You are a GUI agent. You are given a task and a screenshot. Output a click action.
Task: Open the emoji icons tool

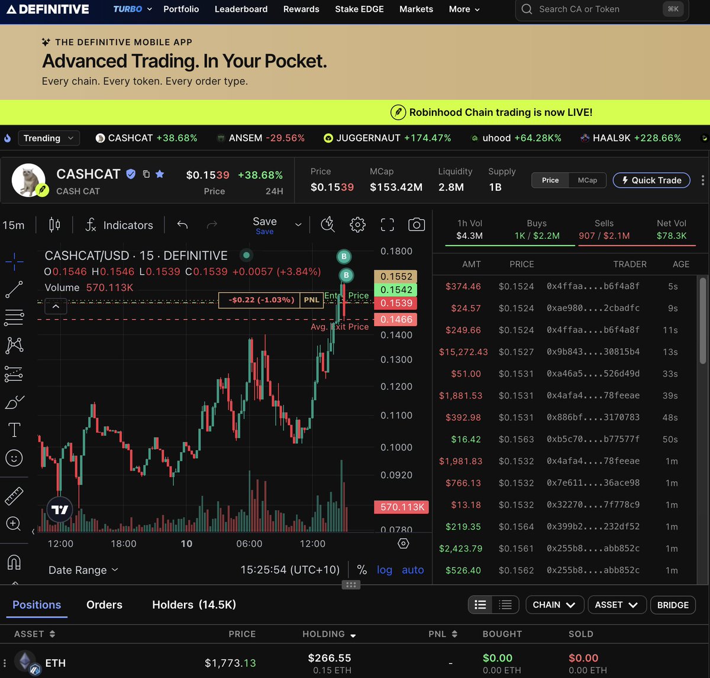(14, 458)
